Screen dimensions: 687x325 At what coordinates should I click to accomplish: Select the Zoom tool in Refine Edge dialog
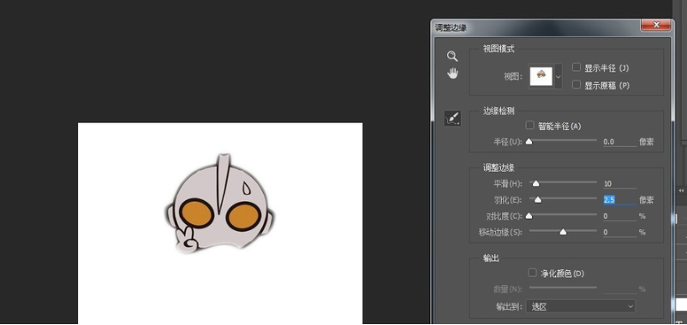point(452,56)
